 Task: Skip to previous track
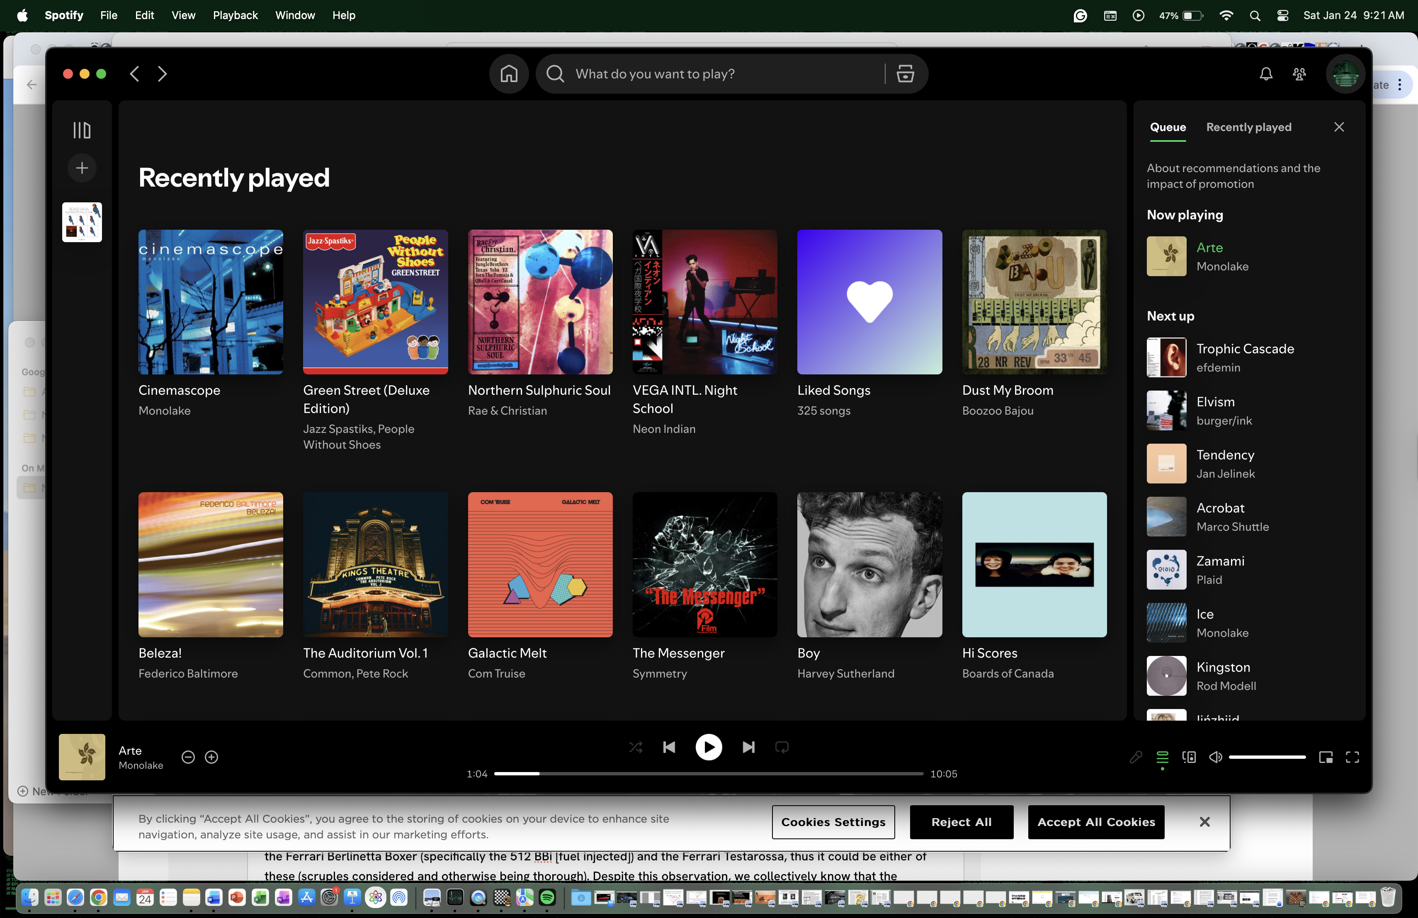pyautogui.click(x=668, y=746)
